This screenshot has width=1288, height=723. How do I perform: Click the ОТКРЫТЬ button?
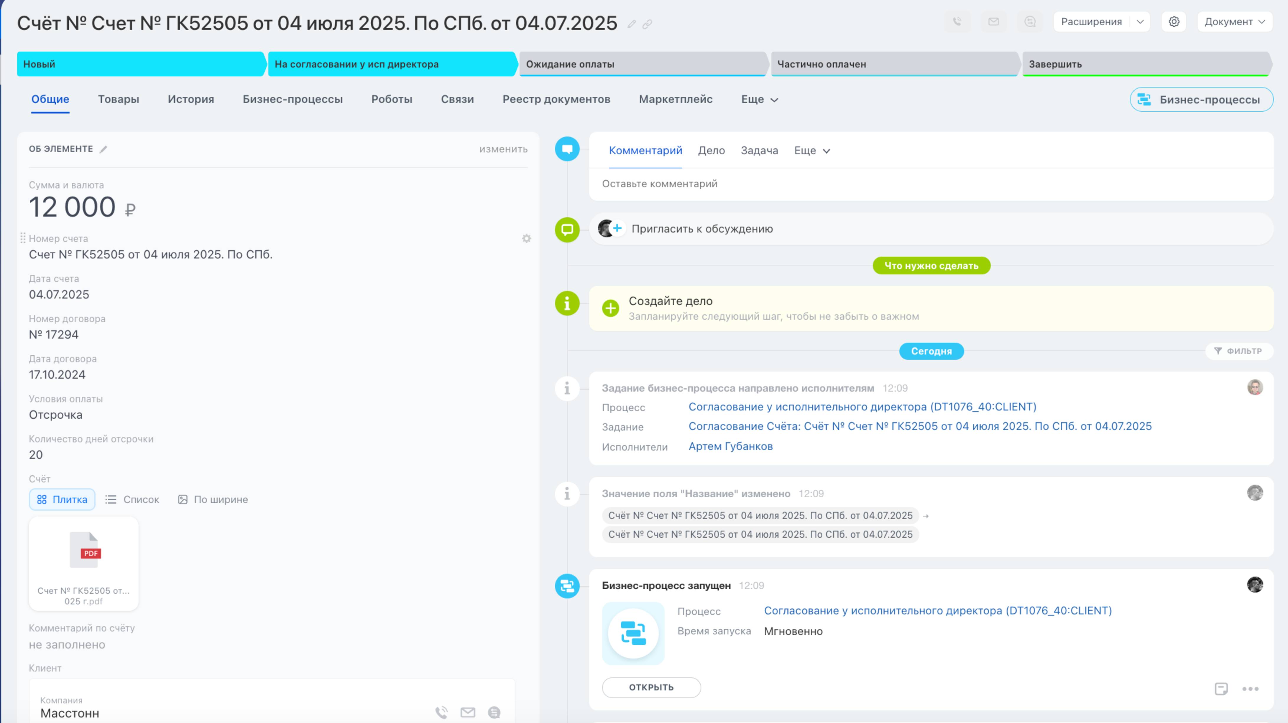pyautogui.click(x=651, y=687)
